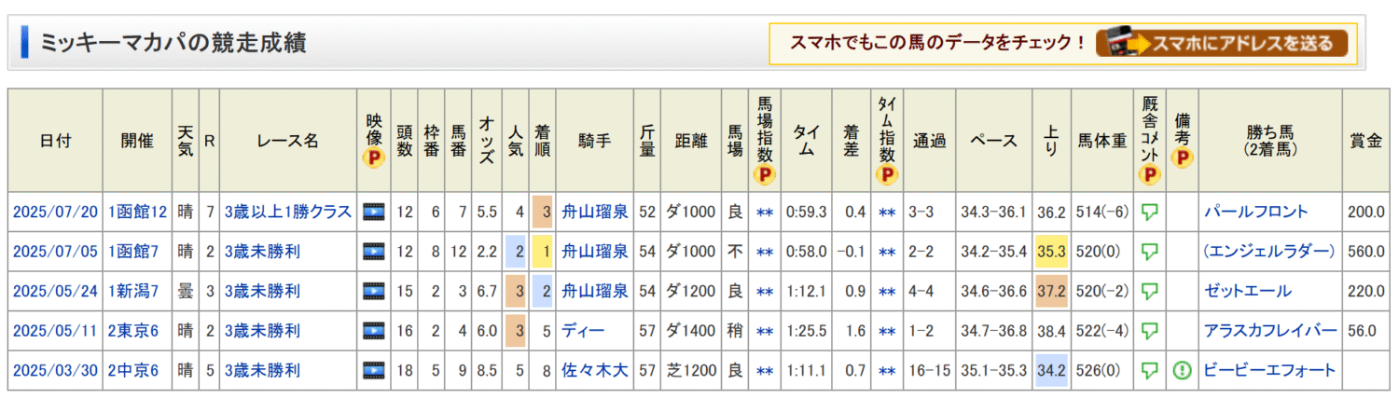This screenshot has width=1399, height=398.
Task: Click premium P icon under 馬場指数 header
Action: (x=765, y=174)
